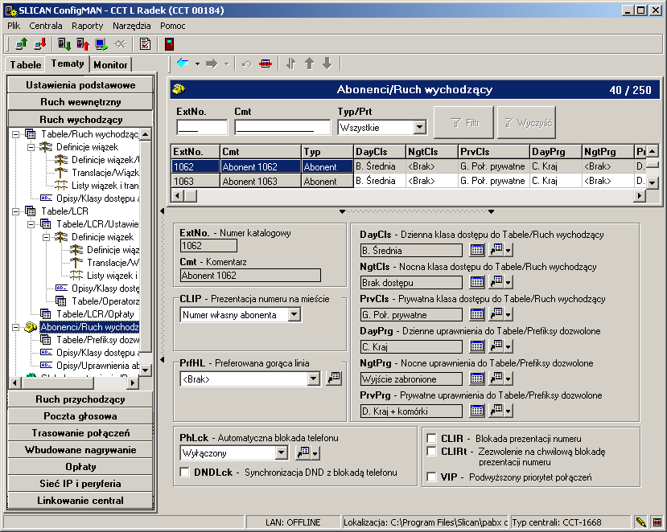Open the history arrow beside blue back button
The image size is (667, 532).
[197, 63]
